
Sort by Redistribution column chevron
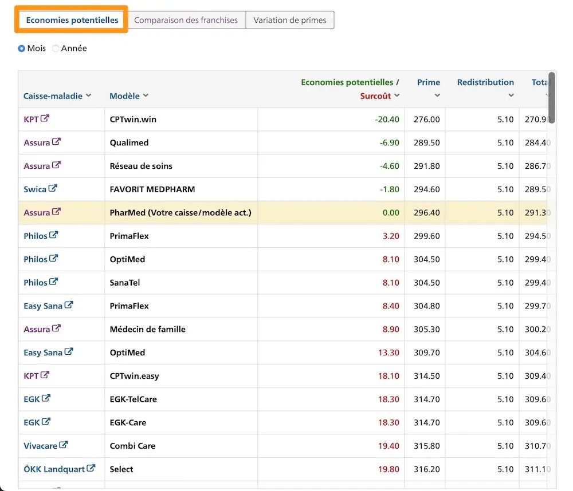click(511, 96)
